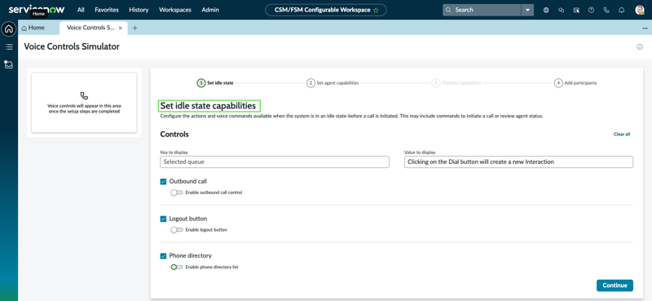Select the Home icon in left sidebar
652x301 pixels.
(9, 29)
